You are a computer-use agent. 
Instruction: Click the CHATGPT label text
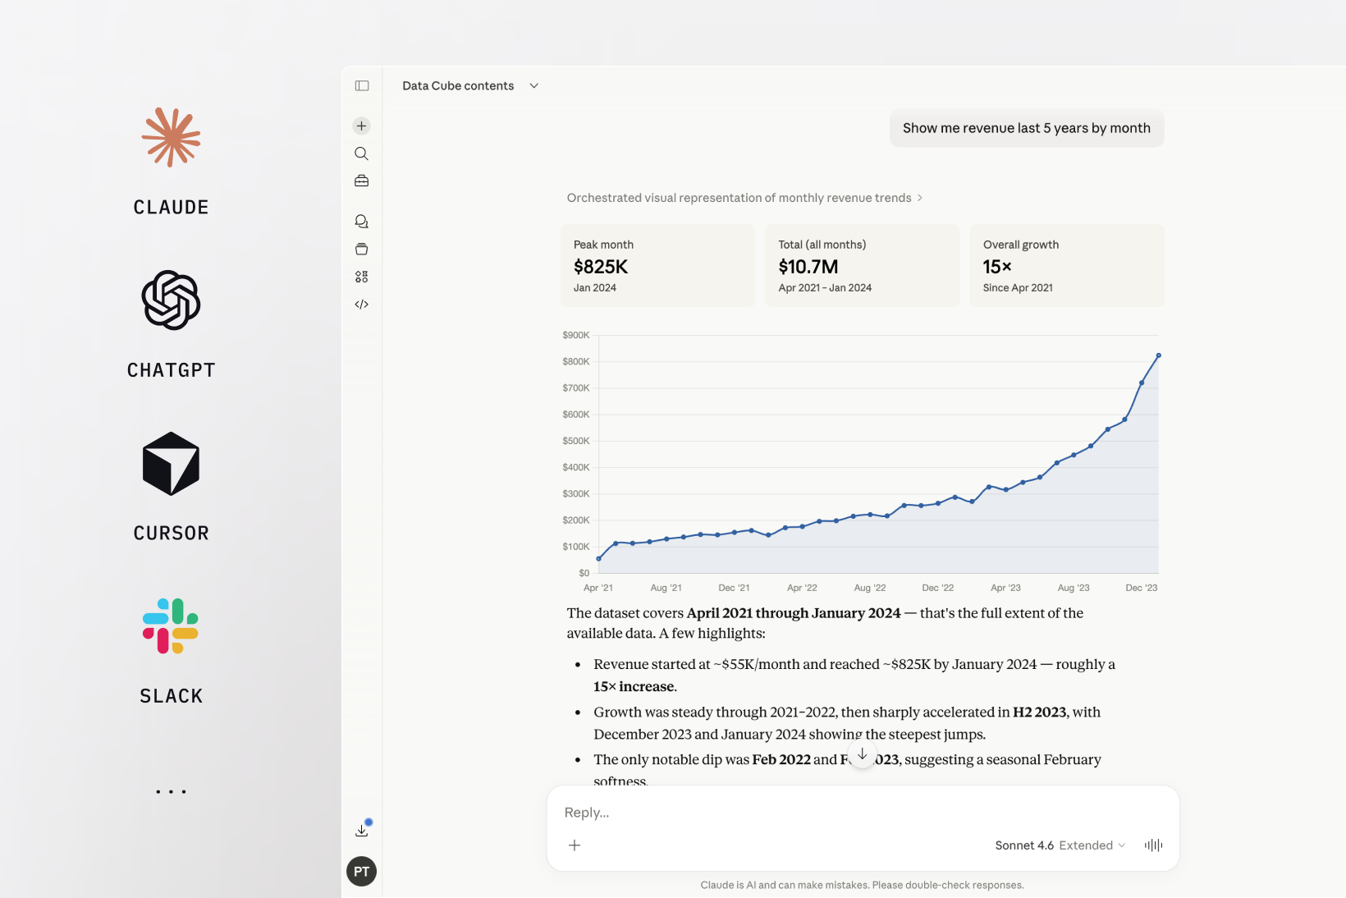[171, 370]
